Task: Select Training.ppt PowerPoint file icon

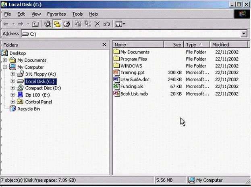Action: tap(116, 72)
